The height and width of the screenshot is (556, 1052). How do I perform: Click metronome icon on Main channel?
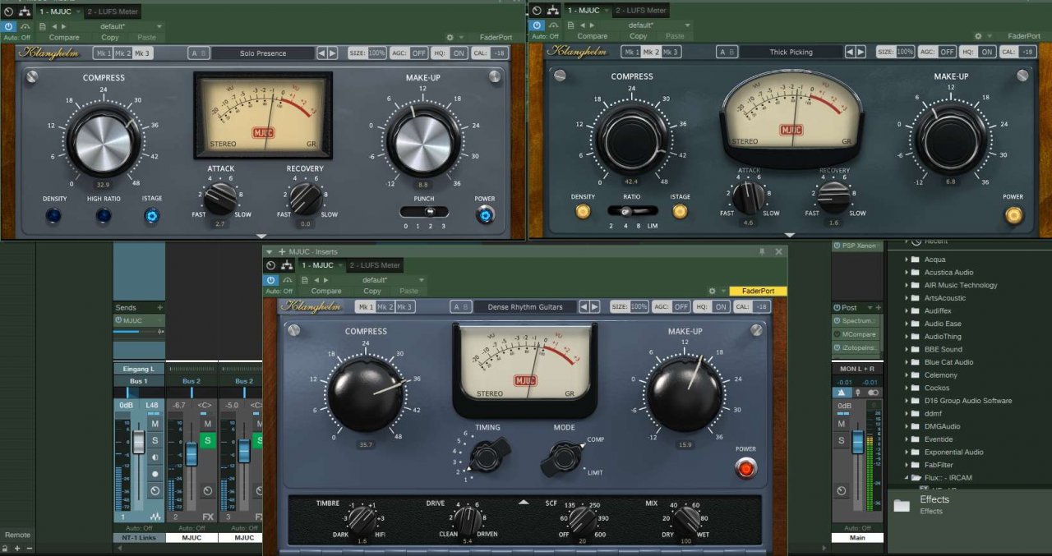pyautogui.click(x=841, y=393)
